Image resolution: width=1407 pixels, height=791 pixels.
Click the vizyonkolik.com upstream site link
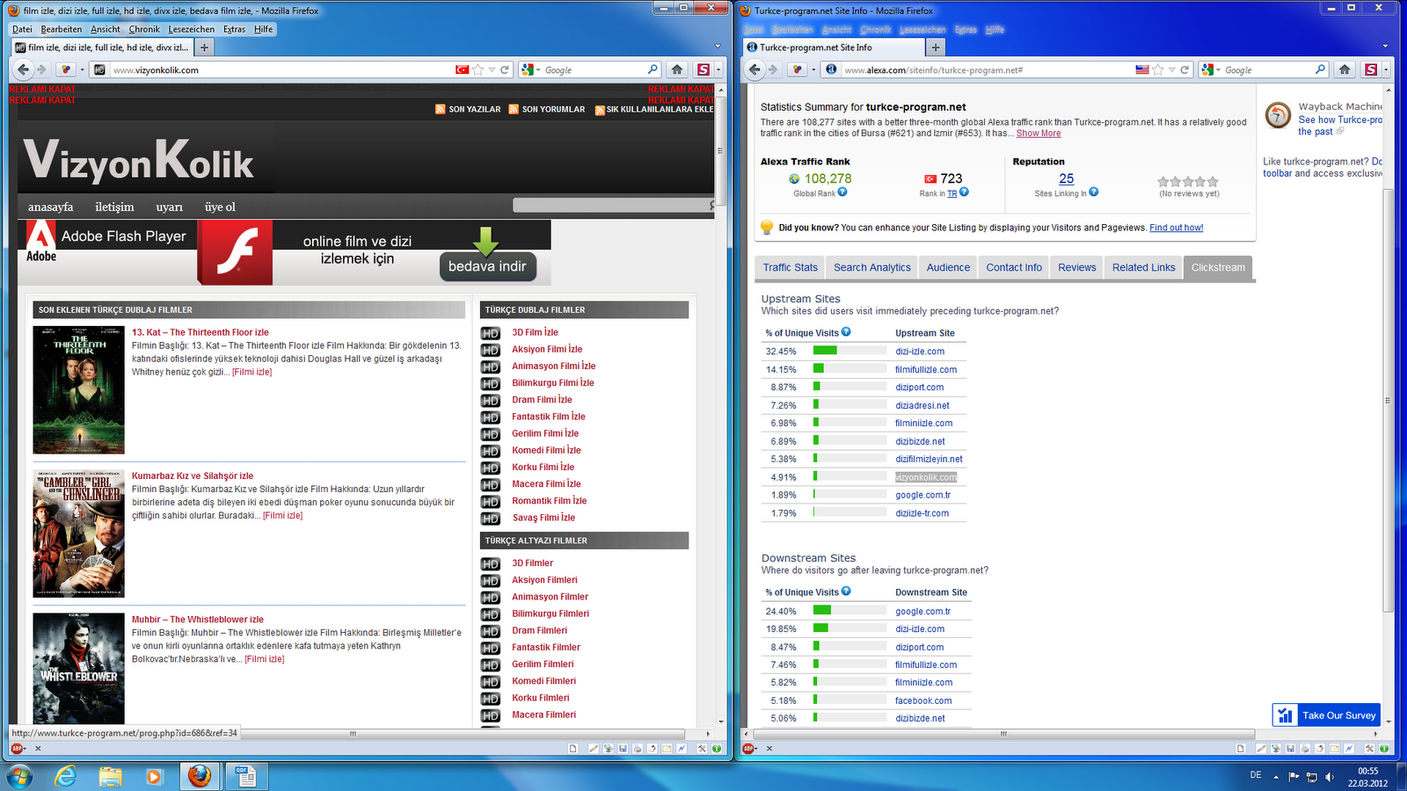pos(926,477)
